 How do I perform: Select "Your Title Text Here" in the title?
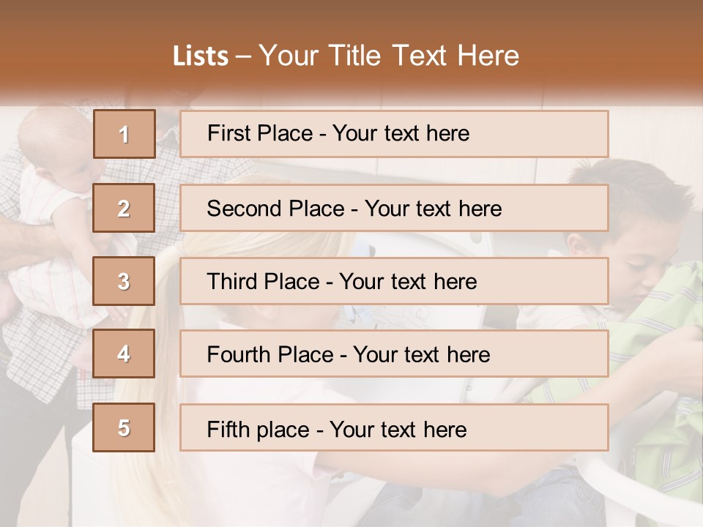(389, 56)
